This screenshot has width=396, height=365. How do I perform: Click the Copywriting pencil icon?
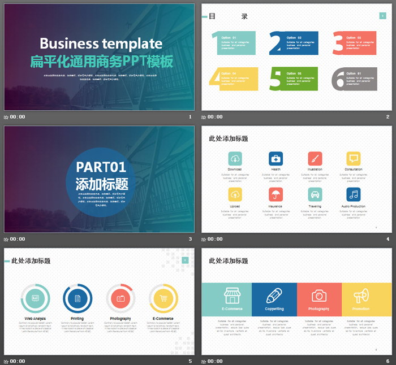[274, 296]
